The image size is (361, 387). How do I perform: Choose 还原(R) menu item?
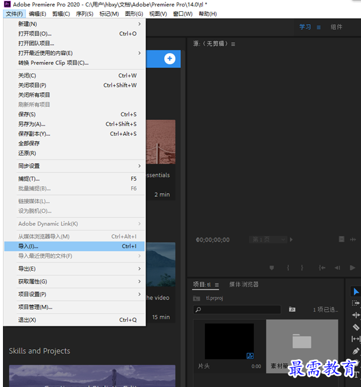(74, 153)
